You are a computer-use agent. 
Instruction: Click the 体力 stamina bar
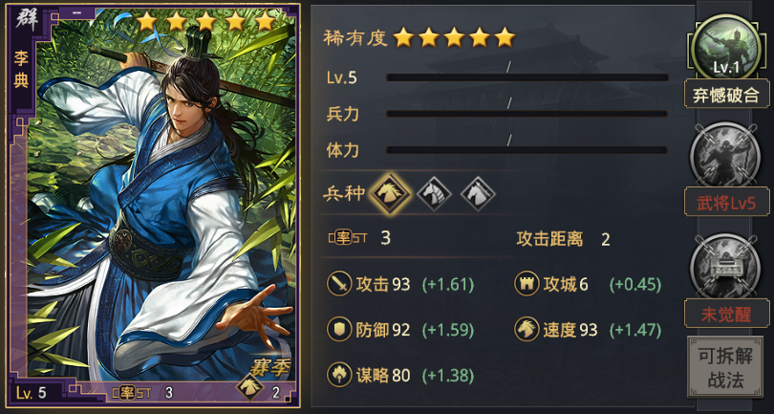pyautogui.click(x=527, y=150)
